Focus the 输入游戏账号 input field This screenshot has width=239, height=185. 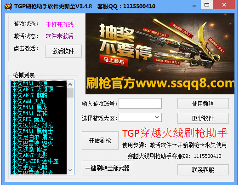(140, 104)
